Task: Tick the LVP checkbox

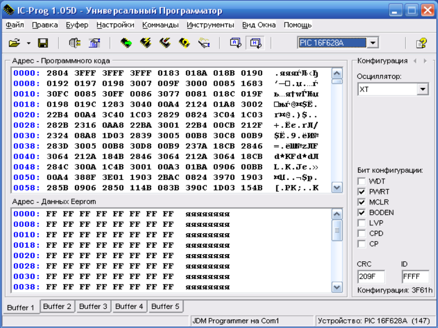Action: click(361, 223)
